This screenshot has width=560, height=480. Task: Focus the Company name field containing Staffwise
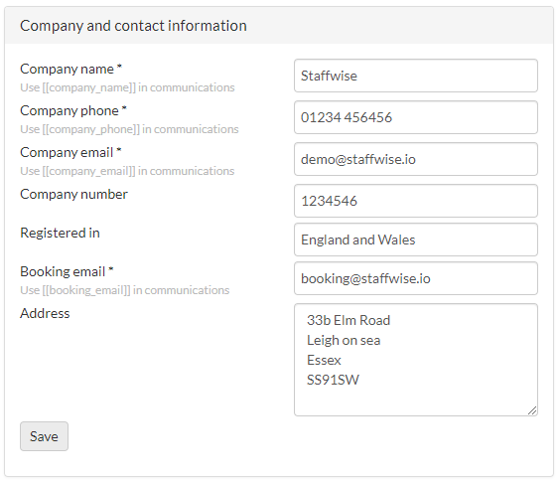[416, 76]
